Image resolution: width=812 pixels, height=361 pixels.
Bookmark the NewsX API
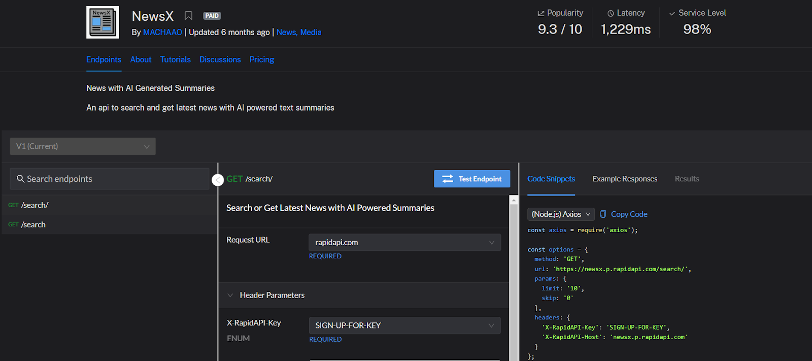188,16
